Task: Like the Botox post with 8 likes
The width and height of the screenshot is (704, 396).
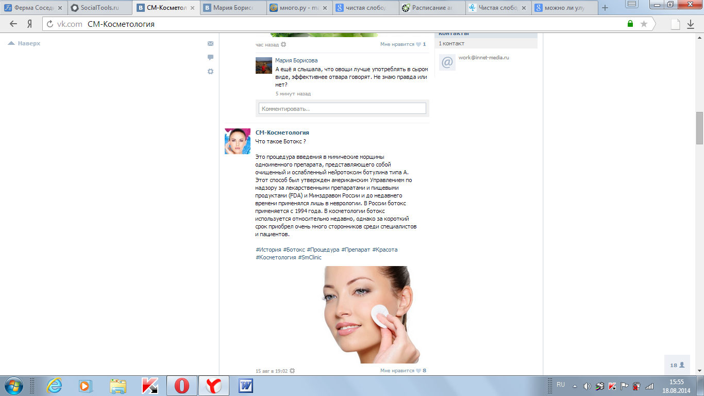Action: click(x=403, y=370)
